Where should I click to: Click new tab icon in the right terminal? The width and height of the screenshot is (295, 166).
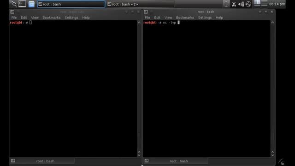point(147,161)
